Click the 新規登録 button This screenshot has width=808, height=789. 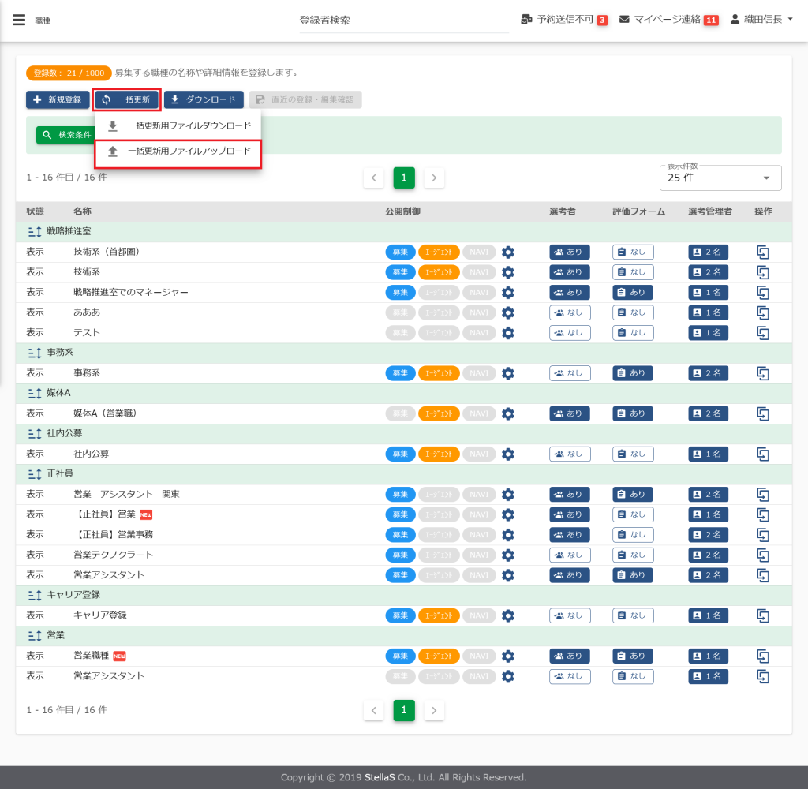57,100
